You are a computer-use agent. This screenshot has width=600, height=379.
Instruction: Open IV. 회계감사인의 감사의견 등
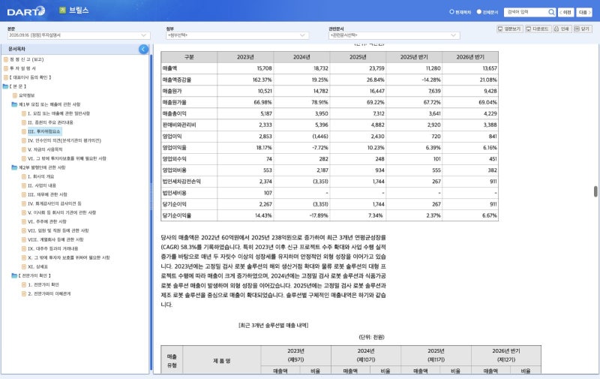[x=54, y=203]
